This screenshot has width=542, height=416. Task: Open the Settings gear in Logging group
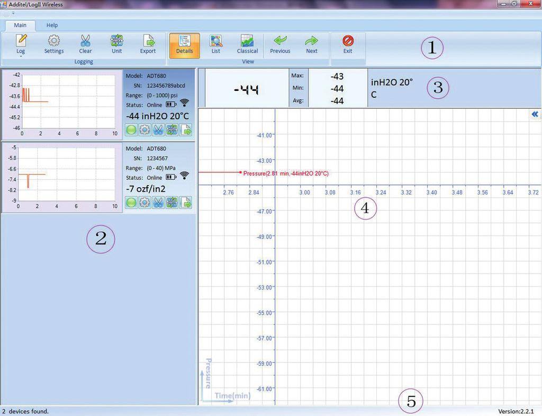(x=54, y=44)
